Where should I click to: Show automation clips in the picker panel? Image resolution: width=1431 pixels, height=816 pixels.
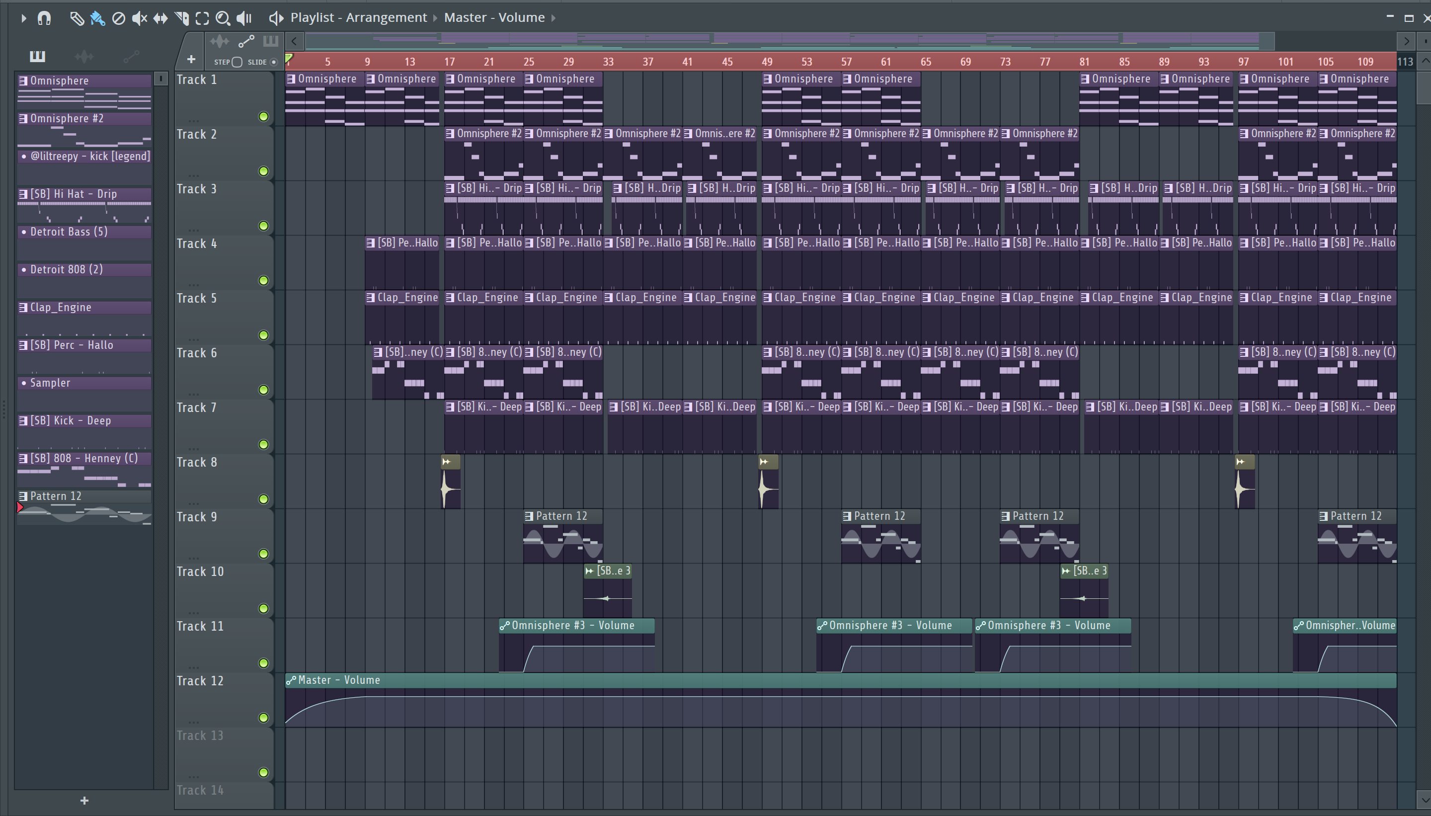(x=131, y=56)
